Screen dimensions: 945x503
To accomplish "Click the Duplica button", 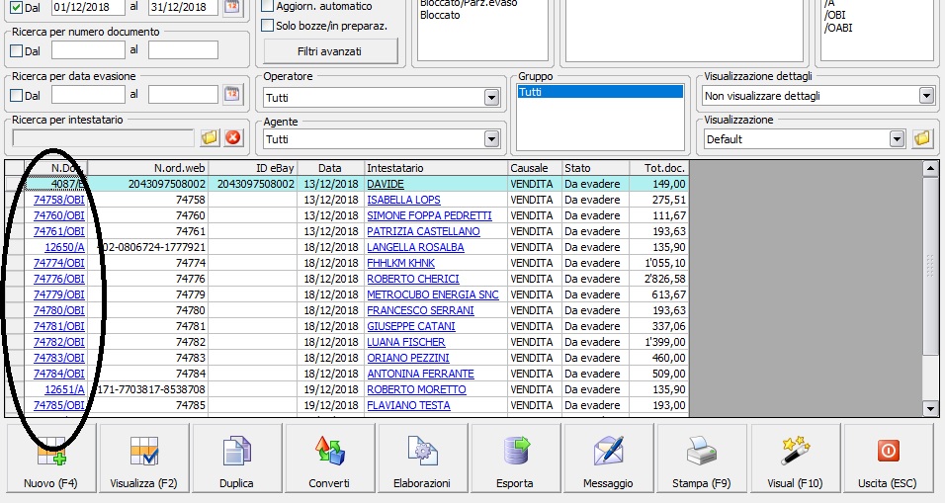I will coord(236,459).
